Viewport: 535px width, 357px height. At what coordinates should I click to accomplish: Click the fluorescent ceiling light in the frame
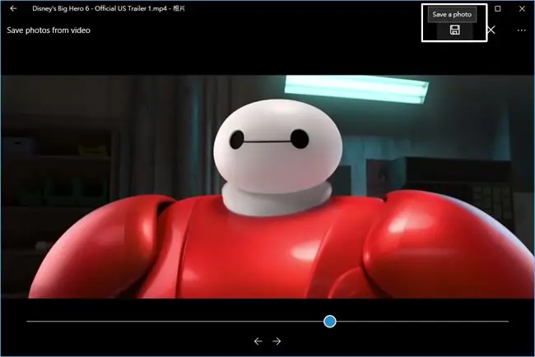coord(356,88)
